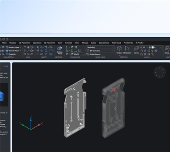Viewport: 170px width, 152px height.
Task: Click the third quick-access icon in title bar
Action: click(x=7, y=39)
